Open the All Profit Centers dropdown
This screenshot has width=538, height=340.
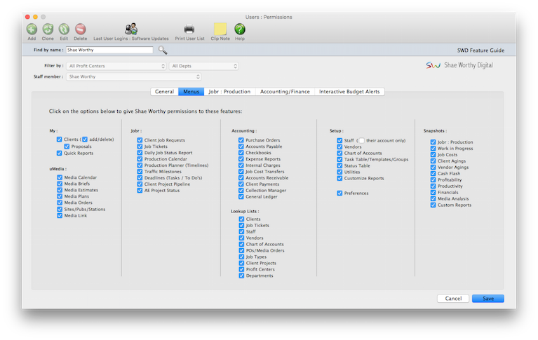(x=116, y=66)
